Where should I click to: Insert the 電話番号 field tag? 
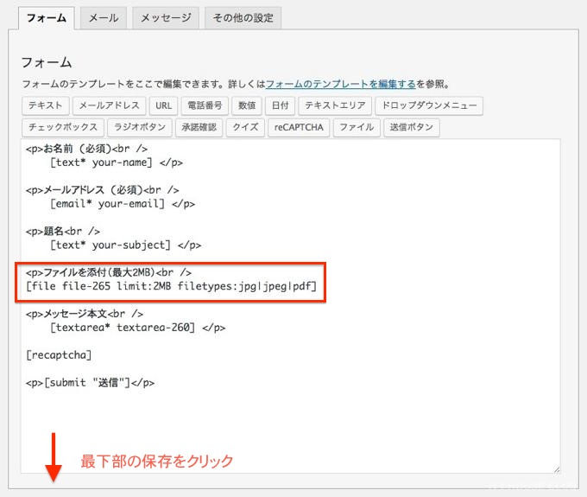[x=205, y=106]
